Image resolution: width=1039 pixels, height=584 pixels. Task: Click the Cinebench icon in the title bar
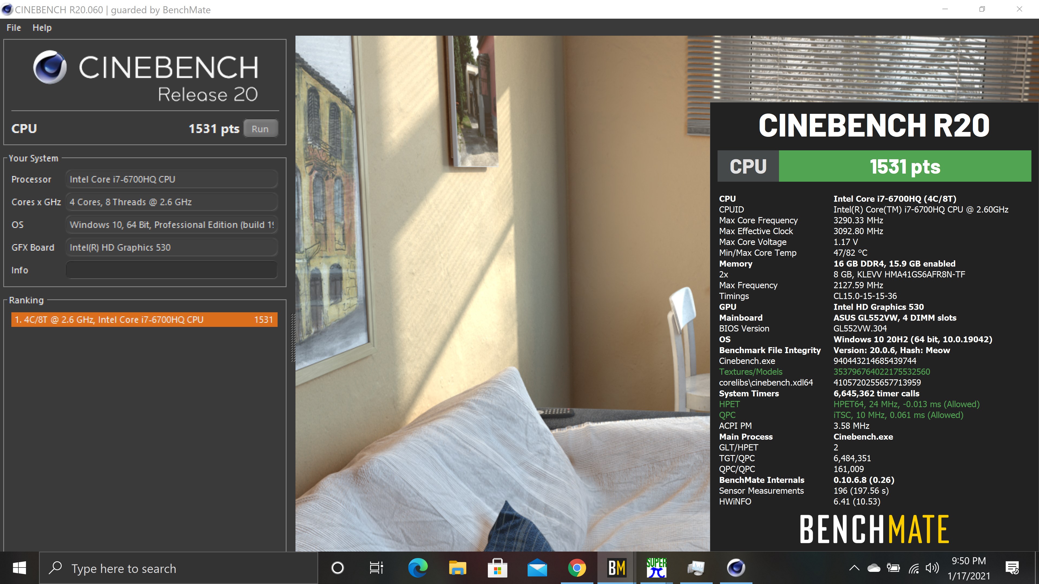[7, 10]
